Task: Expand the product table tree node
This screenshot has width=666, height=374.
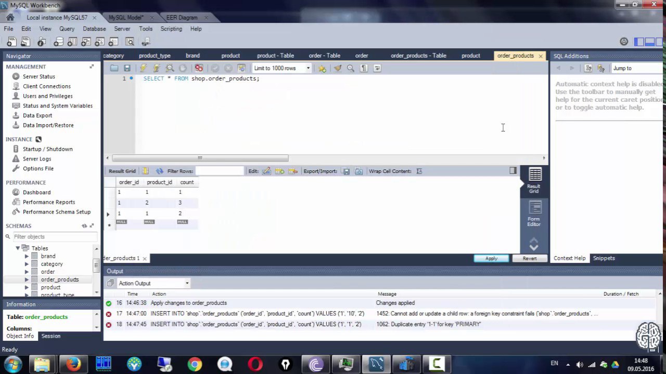Action: (27, 287)
